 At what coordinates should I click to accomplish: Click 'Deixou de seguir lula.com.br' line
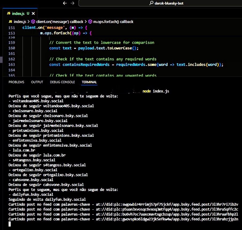pyautogui.click(x=37, y=155)
